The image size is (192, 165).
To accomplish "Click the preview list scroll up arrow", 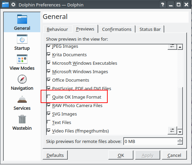I will (x=180, y=47).
